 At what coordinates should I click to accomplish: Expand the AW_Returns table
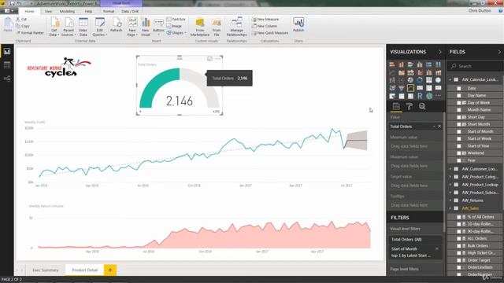pos(450,200)
